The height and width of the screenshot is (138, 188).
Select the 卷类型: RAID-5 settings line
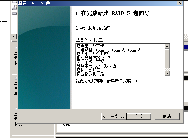coord(90,46)
